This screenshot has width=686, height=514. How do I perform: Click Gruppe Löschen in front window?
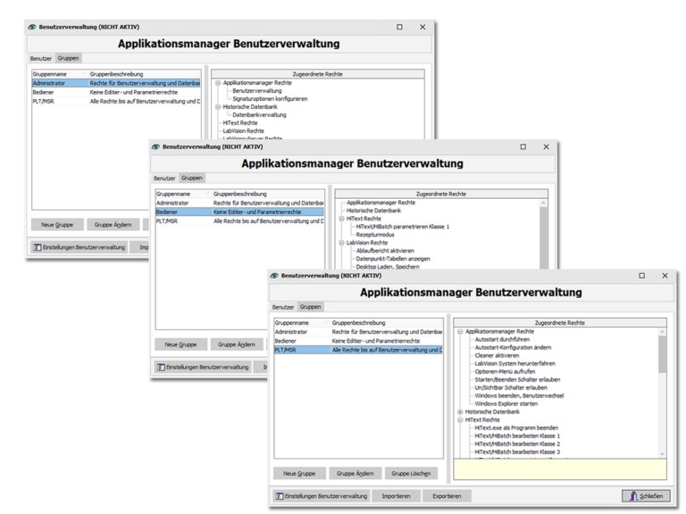[411, 473]
